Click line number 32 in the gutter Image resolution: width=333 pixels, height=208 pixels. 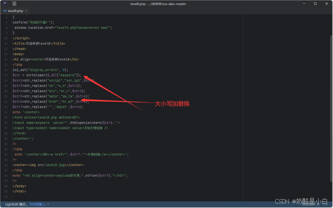[6, 154]
